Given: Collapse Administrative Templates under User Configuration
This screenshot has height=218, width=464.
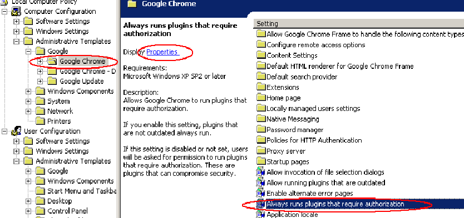Looking at the screenshot, I should (16, 161).
